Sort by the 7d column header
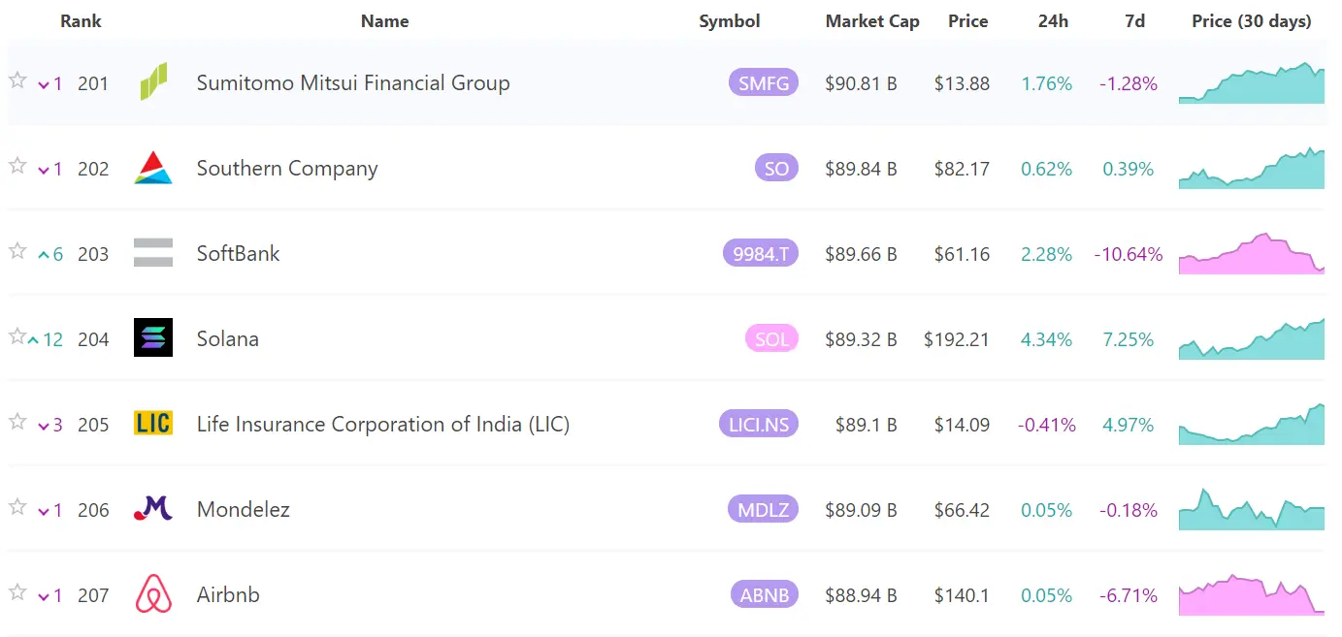Screen dimensions: 1342x637 [1134, 21]
